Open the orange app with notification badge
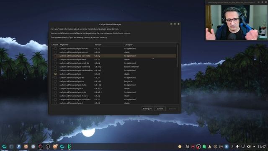Screen dimensions: 268x151 pyautogui.click(x=55, y=146)
